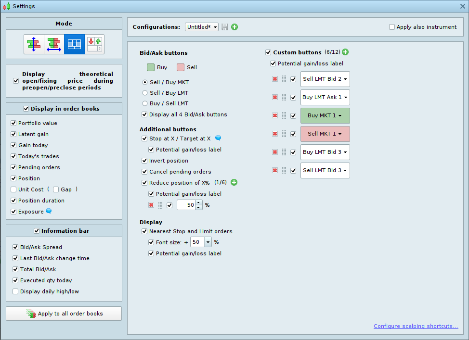Toggle Display all 4 Bid/Ask buttons

[144, 114]
